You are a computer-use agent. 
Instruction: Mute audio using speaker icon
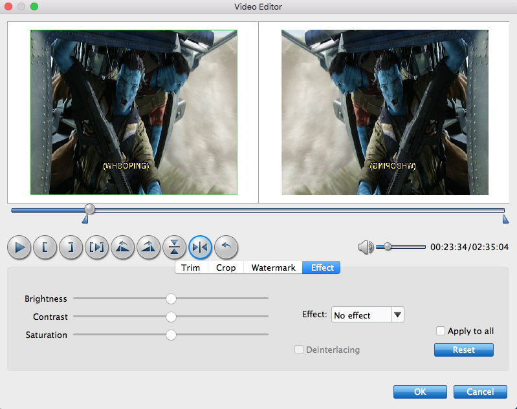(366, 247)
